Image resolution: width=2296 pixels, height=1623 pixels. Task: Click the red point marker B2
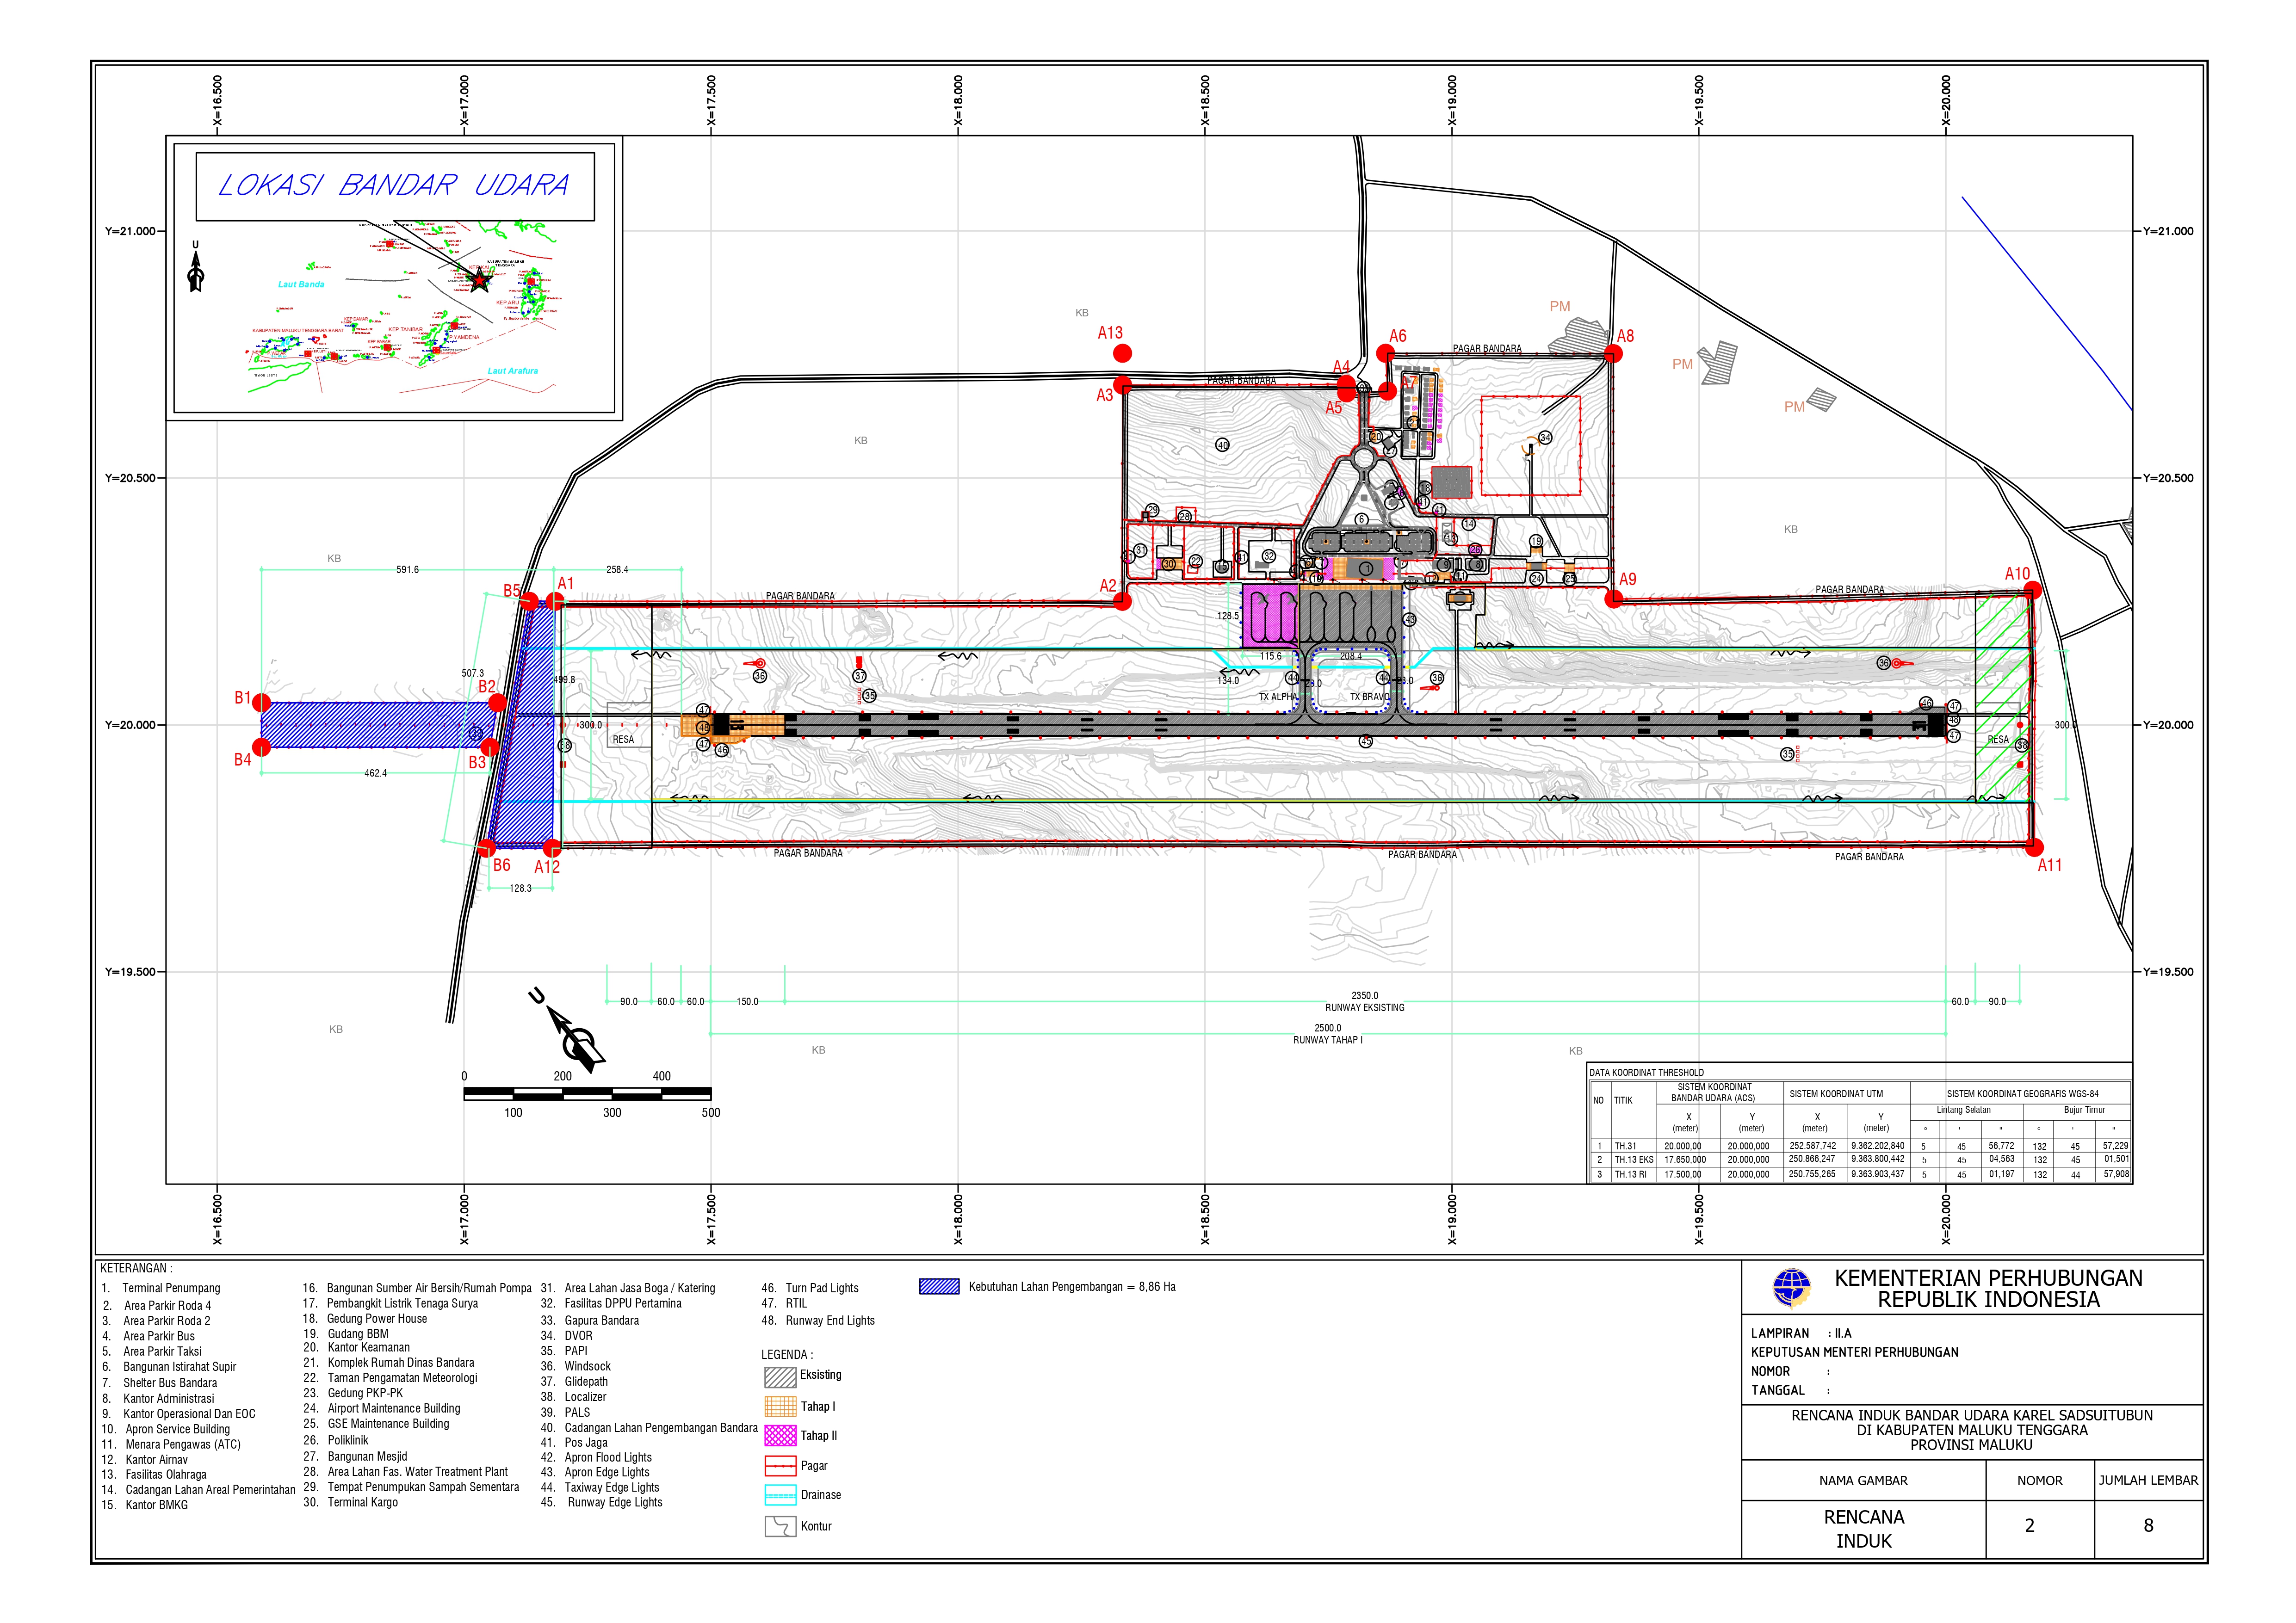(x=497, y=703)
